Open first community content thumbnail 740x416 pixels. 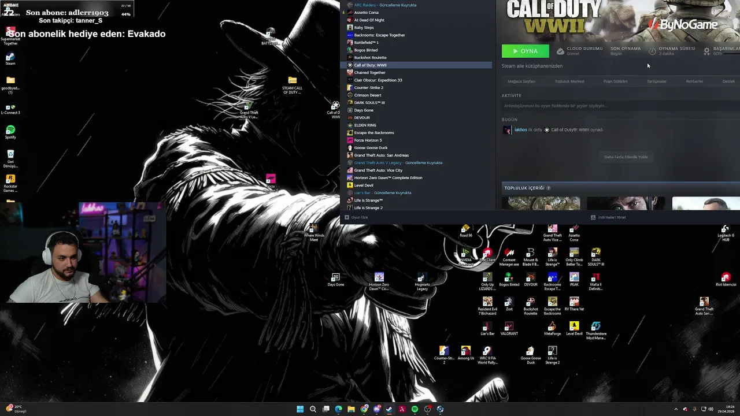pyautogui.click(x=541, y=203)
